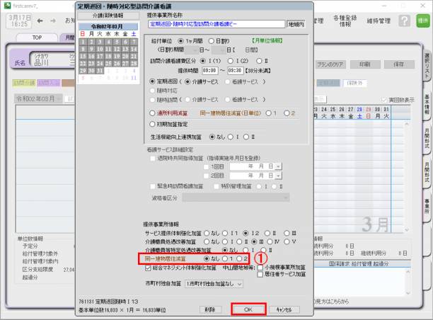This screenshot has width=433, height=320.
Task: Open the 市町村独自加算 dropdown
Action: pyautogui.click(x=215, y=283)
